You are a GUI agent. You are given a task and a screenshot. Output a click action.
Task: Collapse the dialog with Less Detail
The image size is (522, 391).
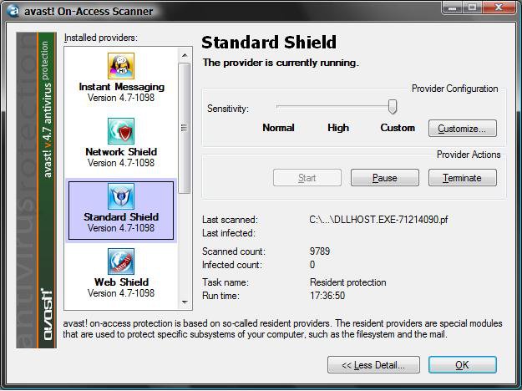click(373, 365)
